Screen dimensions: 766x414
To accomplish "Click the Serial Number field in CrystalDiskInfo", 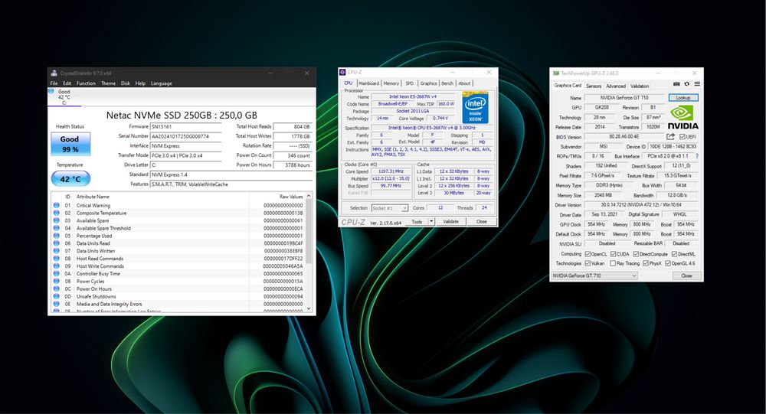I will point(185,136).
